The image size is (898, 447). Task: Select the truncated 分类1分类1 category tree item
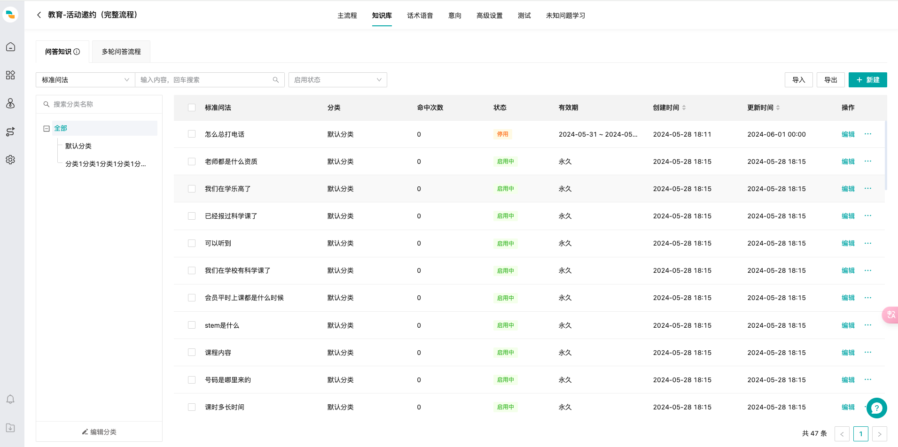(x=106, y=164)
